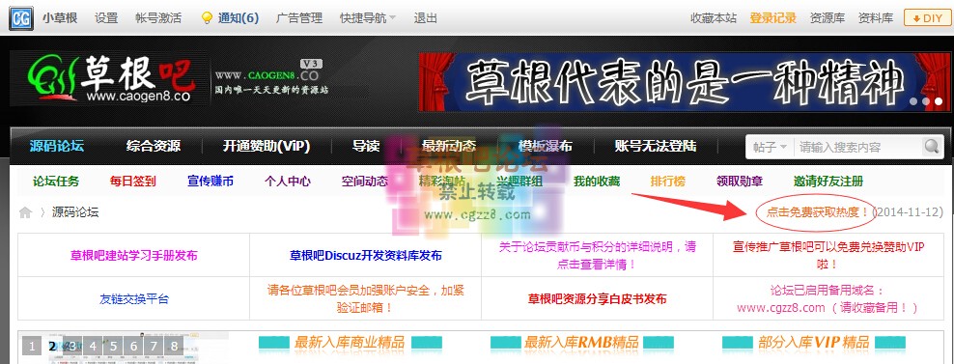The image size is (954, 364).
Task: Expand the 快捷导航 dropdown
Action: (368, 17)
